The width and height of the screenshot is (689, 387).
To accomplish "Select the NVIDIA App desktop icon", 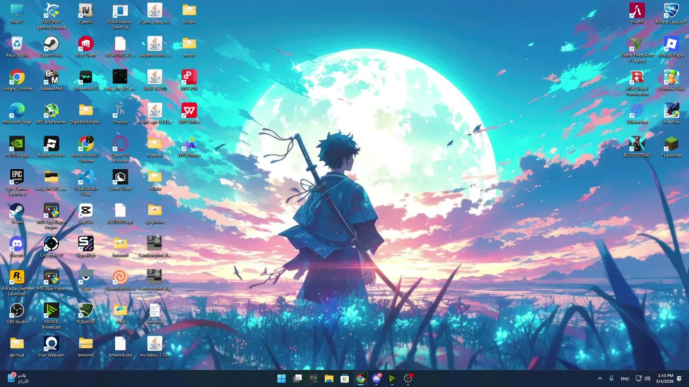I will [17, 147].
